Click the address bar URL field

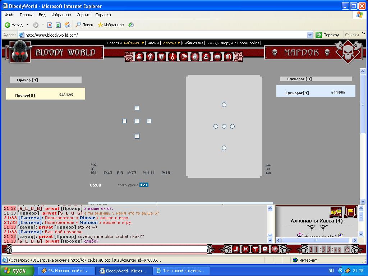162,35
